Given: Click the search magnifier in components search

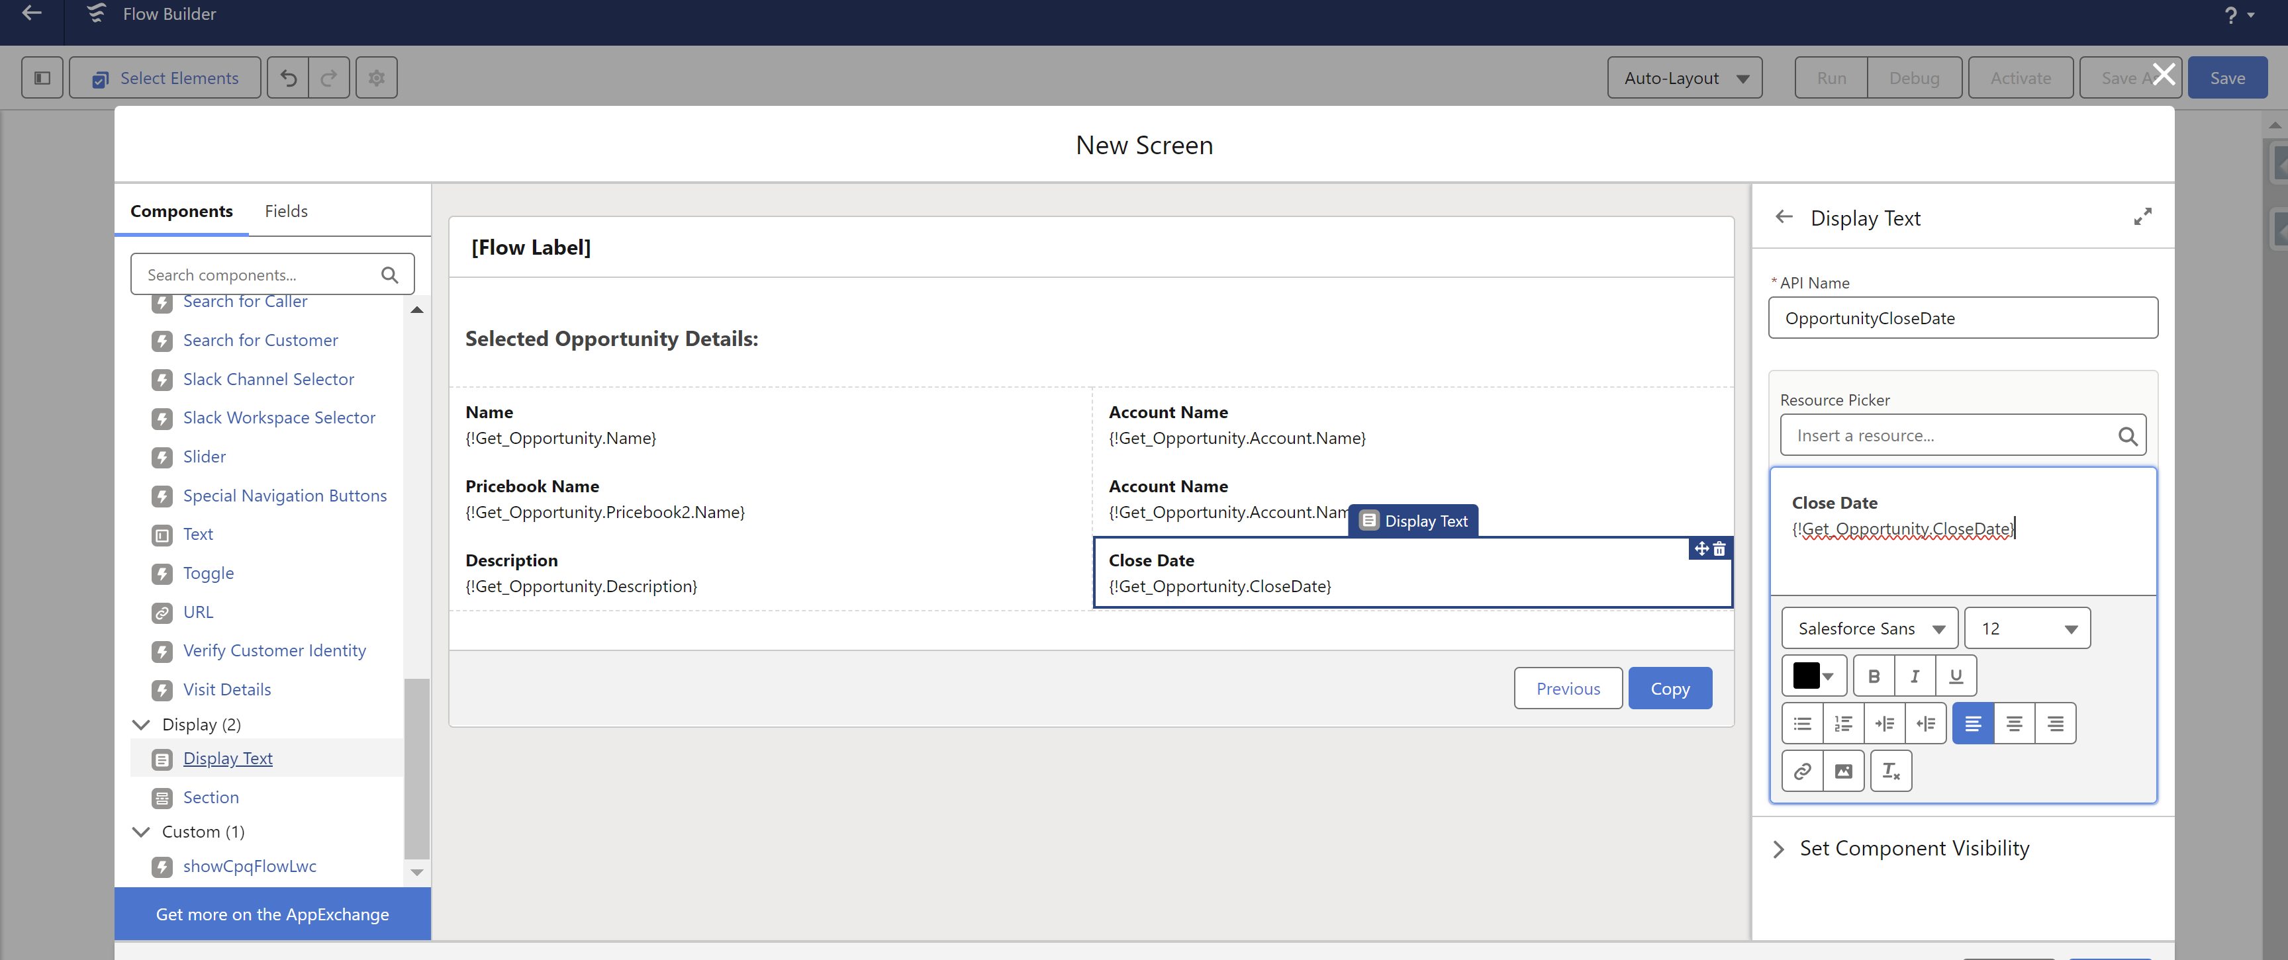Looking at the screenshot, I should click(x=389, y=275).
